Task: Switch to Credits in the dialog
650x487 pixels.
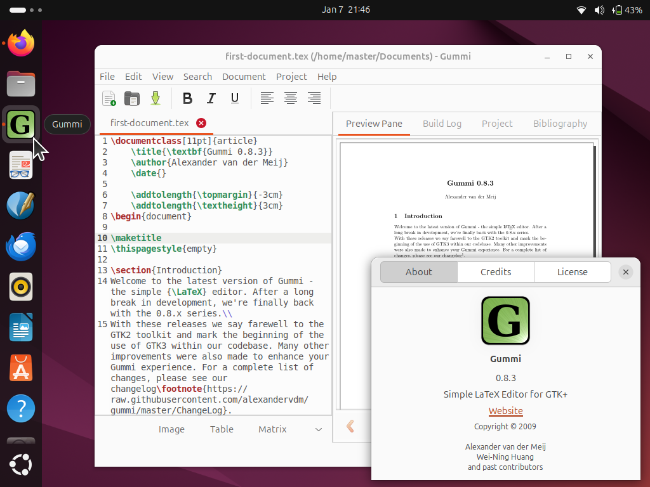Action: coord(496,272)
